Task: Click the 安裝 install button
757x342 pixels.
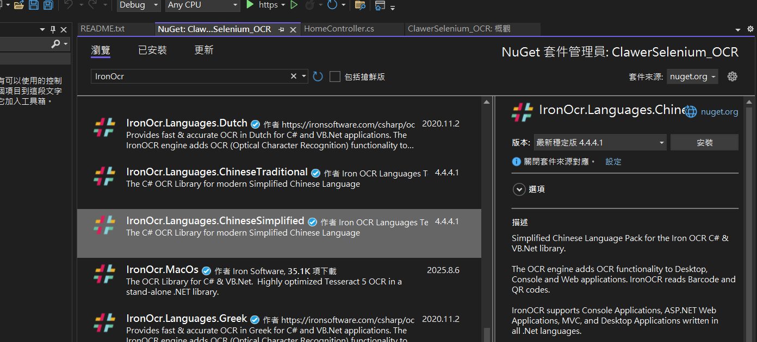Action: [704, 143]
